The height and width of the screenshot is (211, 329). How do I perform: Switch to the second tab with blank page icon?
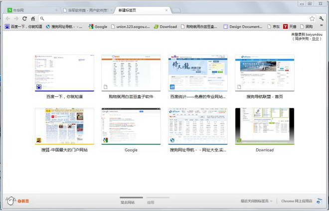coord(88,10)
